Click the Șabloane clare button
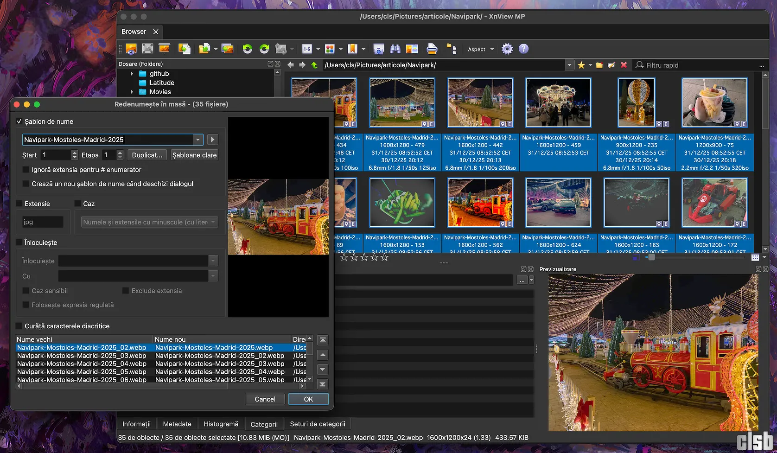The width and height of the screenshot is (777, 453). click(x=194, y=155)
